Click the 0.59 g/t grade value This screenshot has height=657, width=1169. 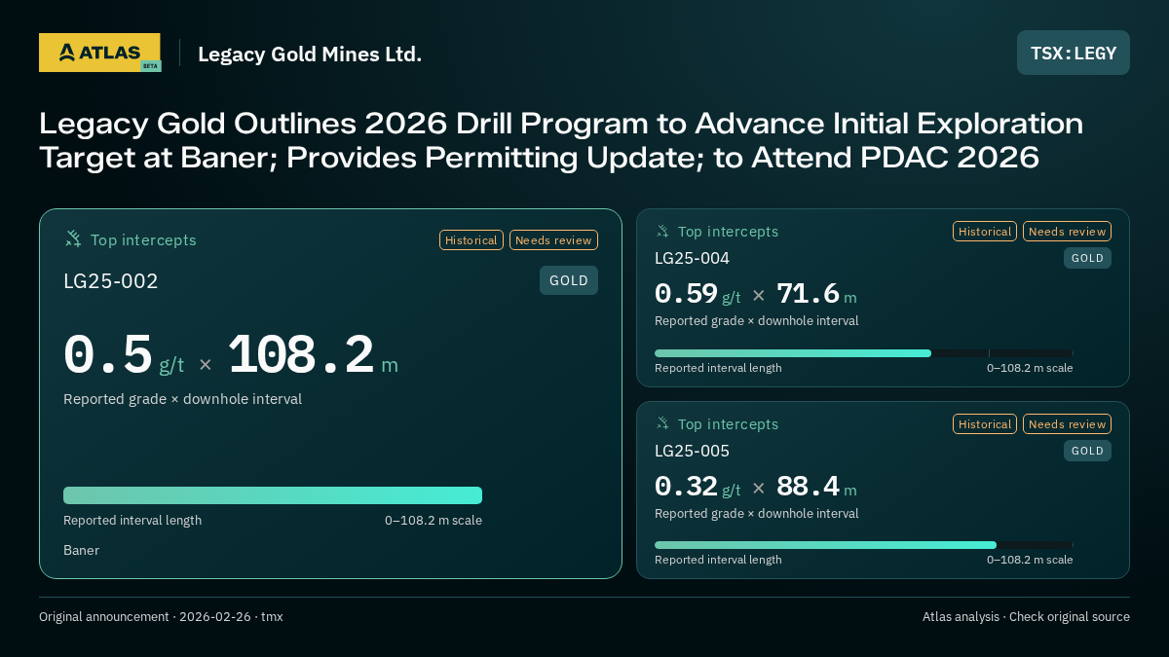698,294
